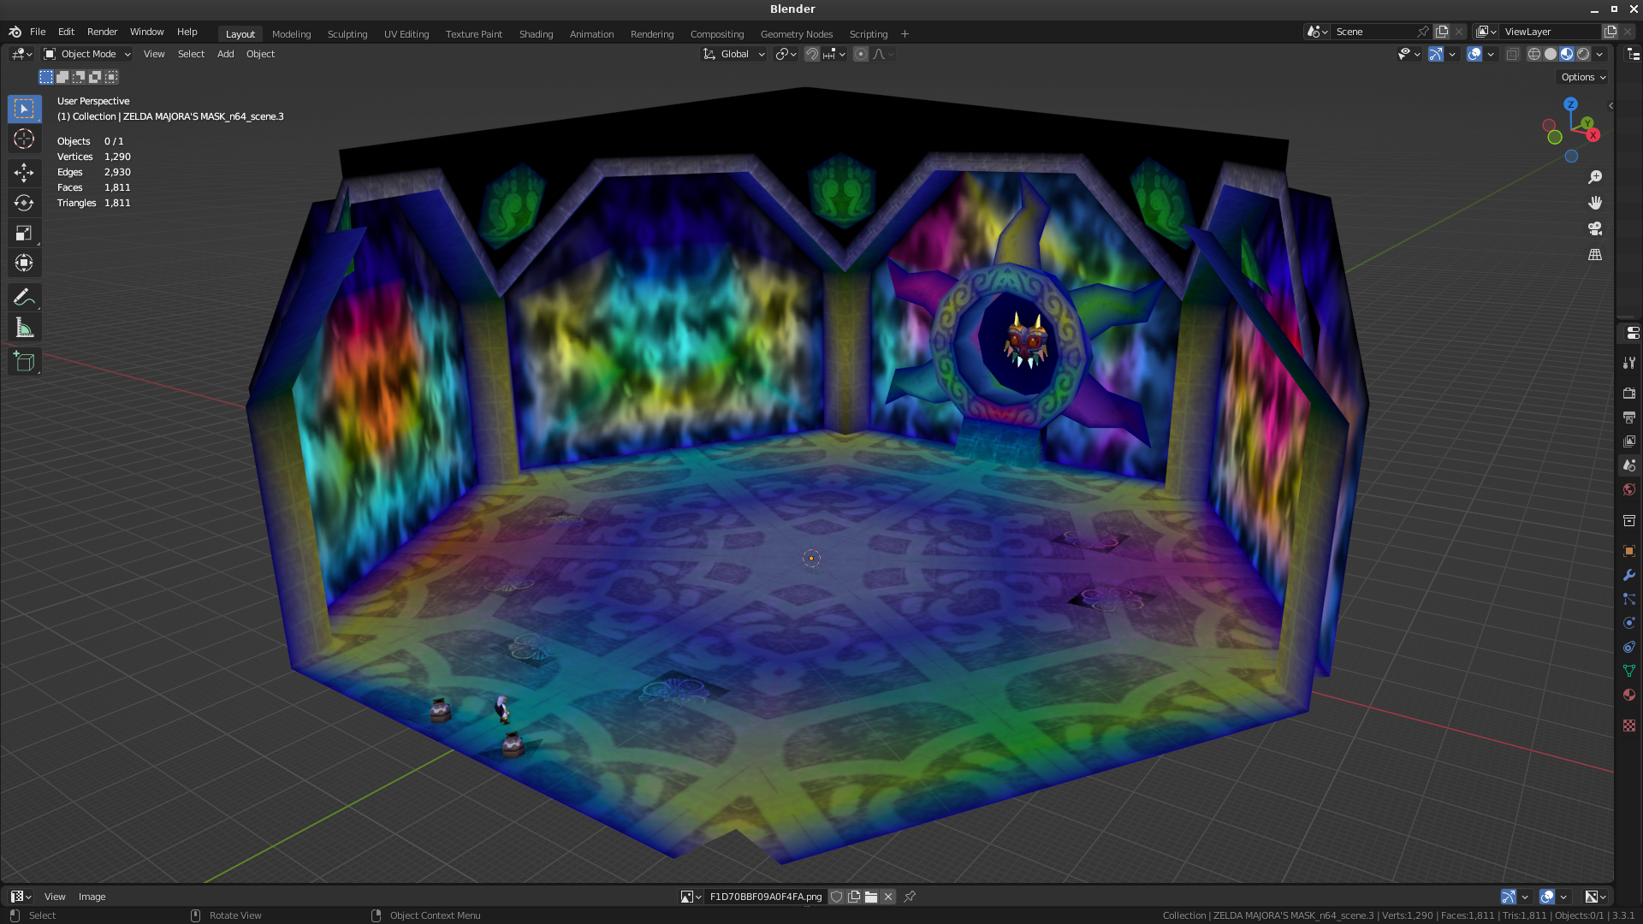Click the 3D Cursor tool
The width and height of the screenshot is (1643, 924).
pyautogui.click(x=23, y=139)
